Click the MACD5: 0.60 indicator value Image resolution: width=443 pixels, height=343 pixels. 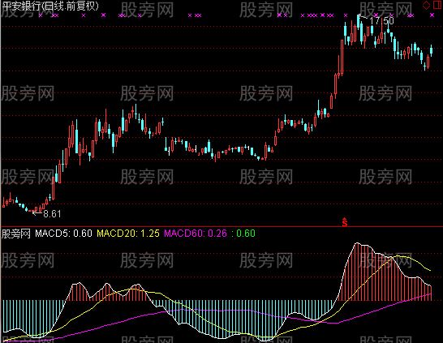pos(63,234)
